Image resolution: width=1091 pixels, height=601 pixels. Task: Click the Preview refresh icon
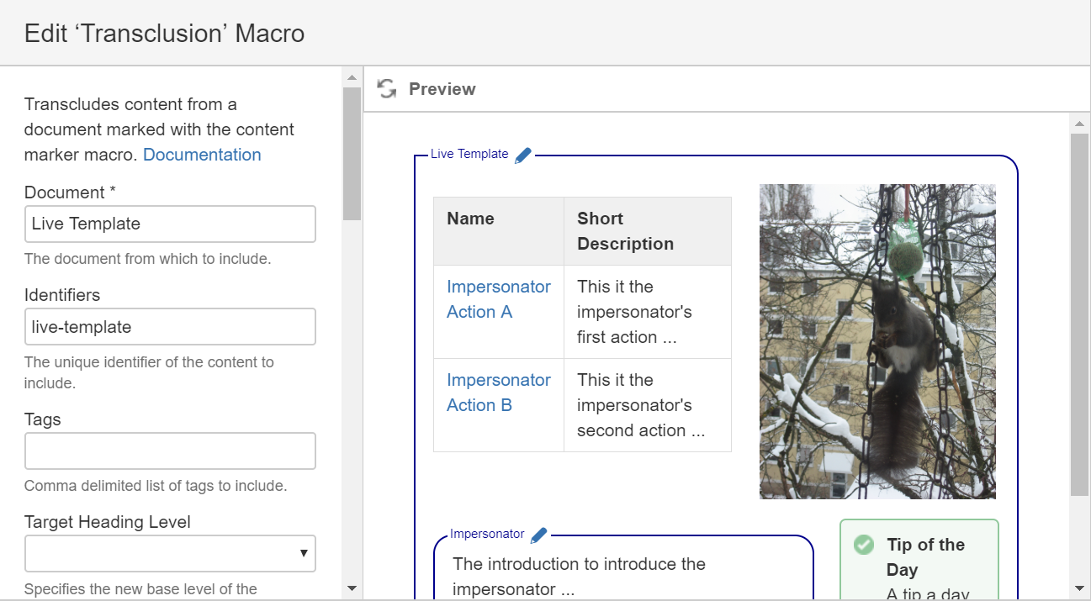386,89
